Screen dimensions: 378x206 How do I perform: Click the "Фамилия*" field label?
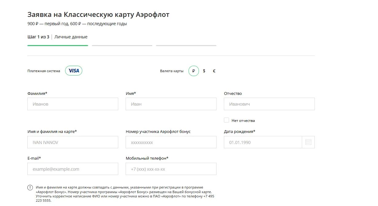point(37,93)
